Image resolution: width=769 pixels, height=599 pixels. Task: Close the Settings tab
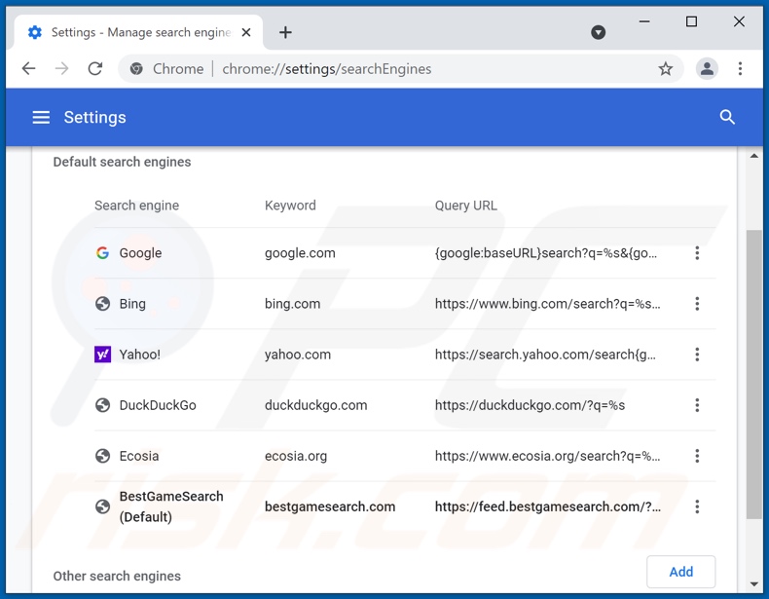(246, 32)
